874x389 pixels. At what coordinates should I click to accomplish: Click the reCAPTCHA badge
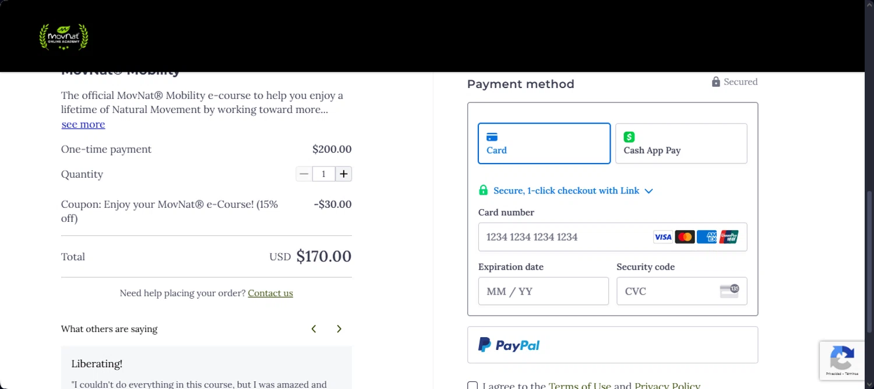click(842, 360)
